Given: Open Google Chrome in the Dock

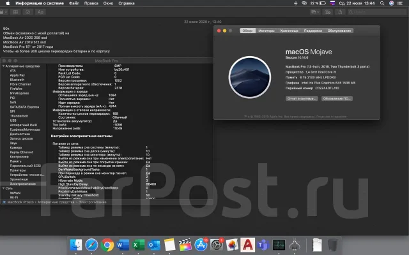Looking at the screenshot, I should tap(107, 245).
